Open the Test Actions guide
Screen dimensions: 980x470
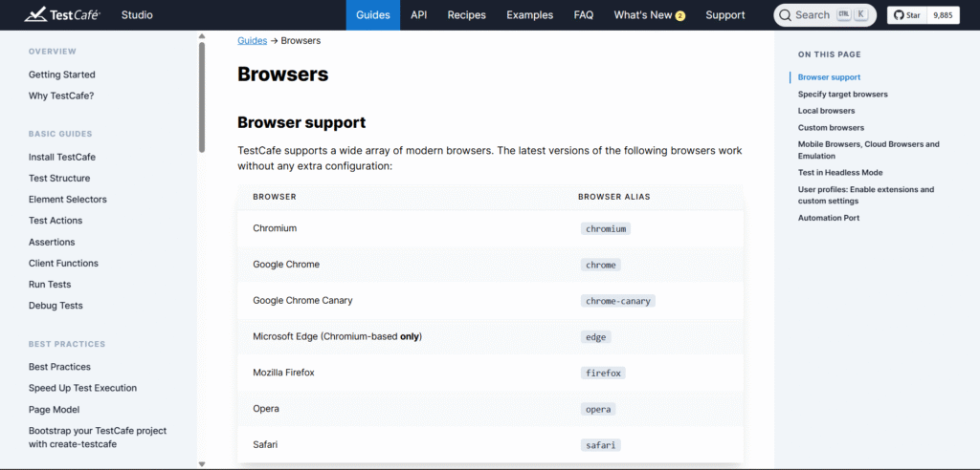(56, 221)
